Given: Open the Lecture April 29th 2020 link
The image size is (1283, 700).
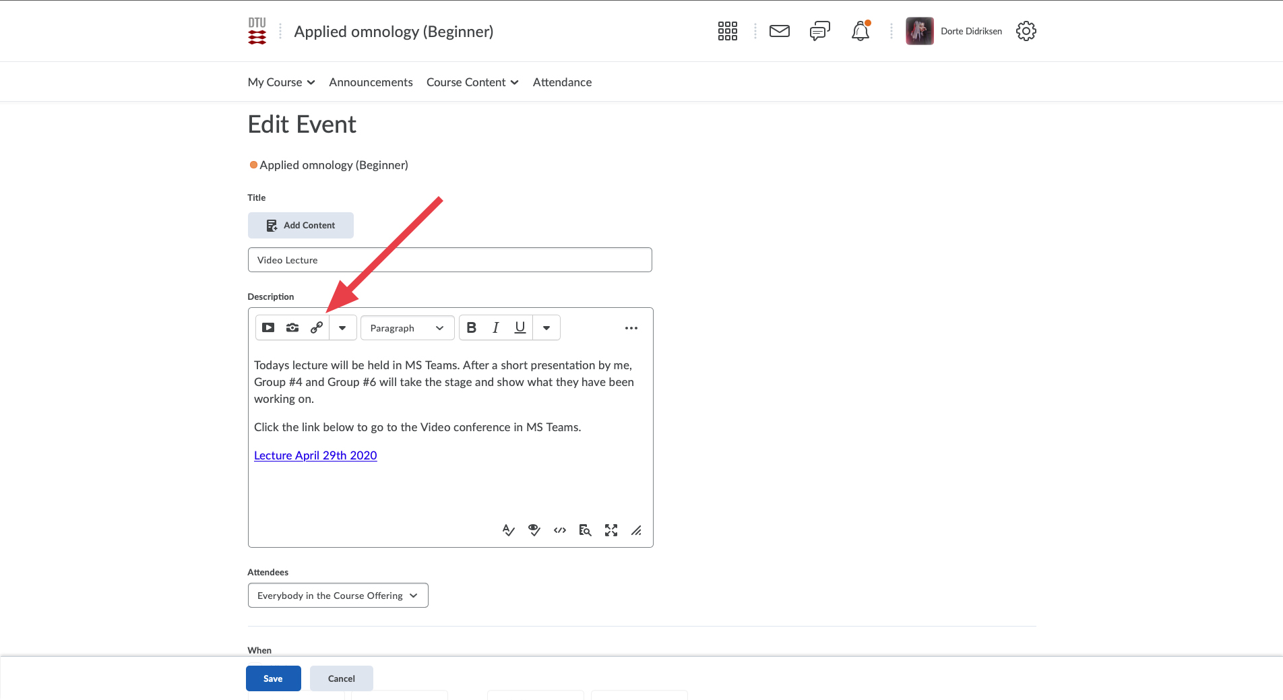Looking at the screenshot, I should pyautogui.click(x=315, y=455).
